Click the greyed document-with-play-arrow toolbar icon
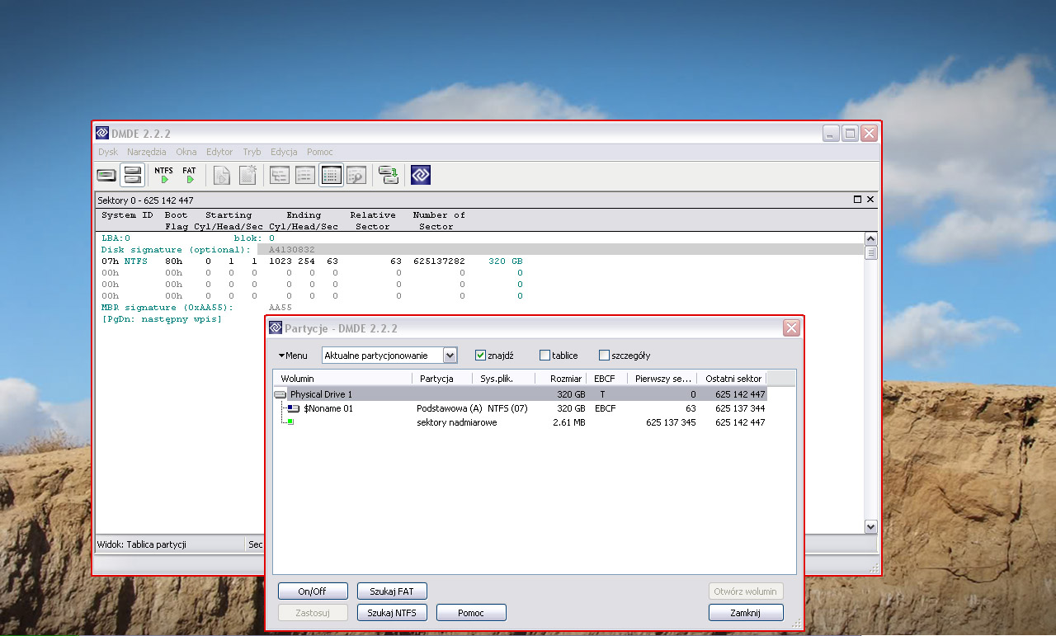 (222, 175)
